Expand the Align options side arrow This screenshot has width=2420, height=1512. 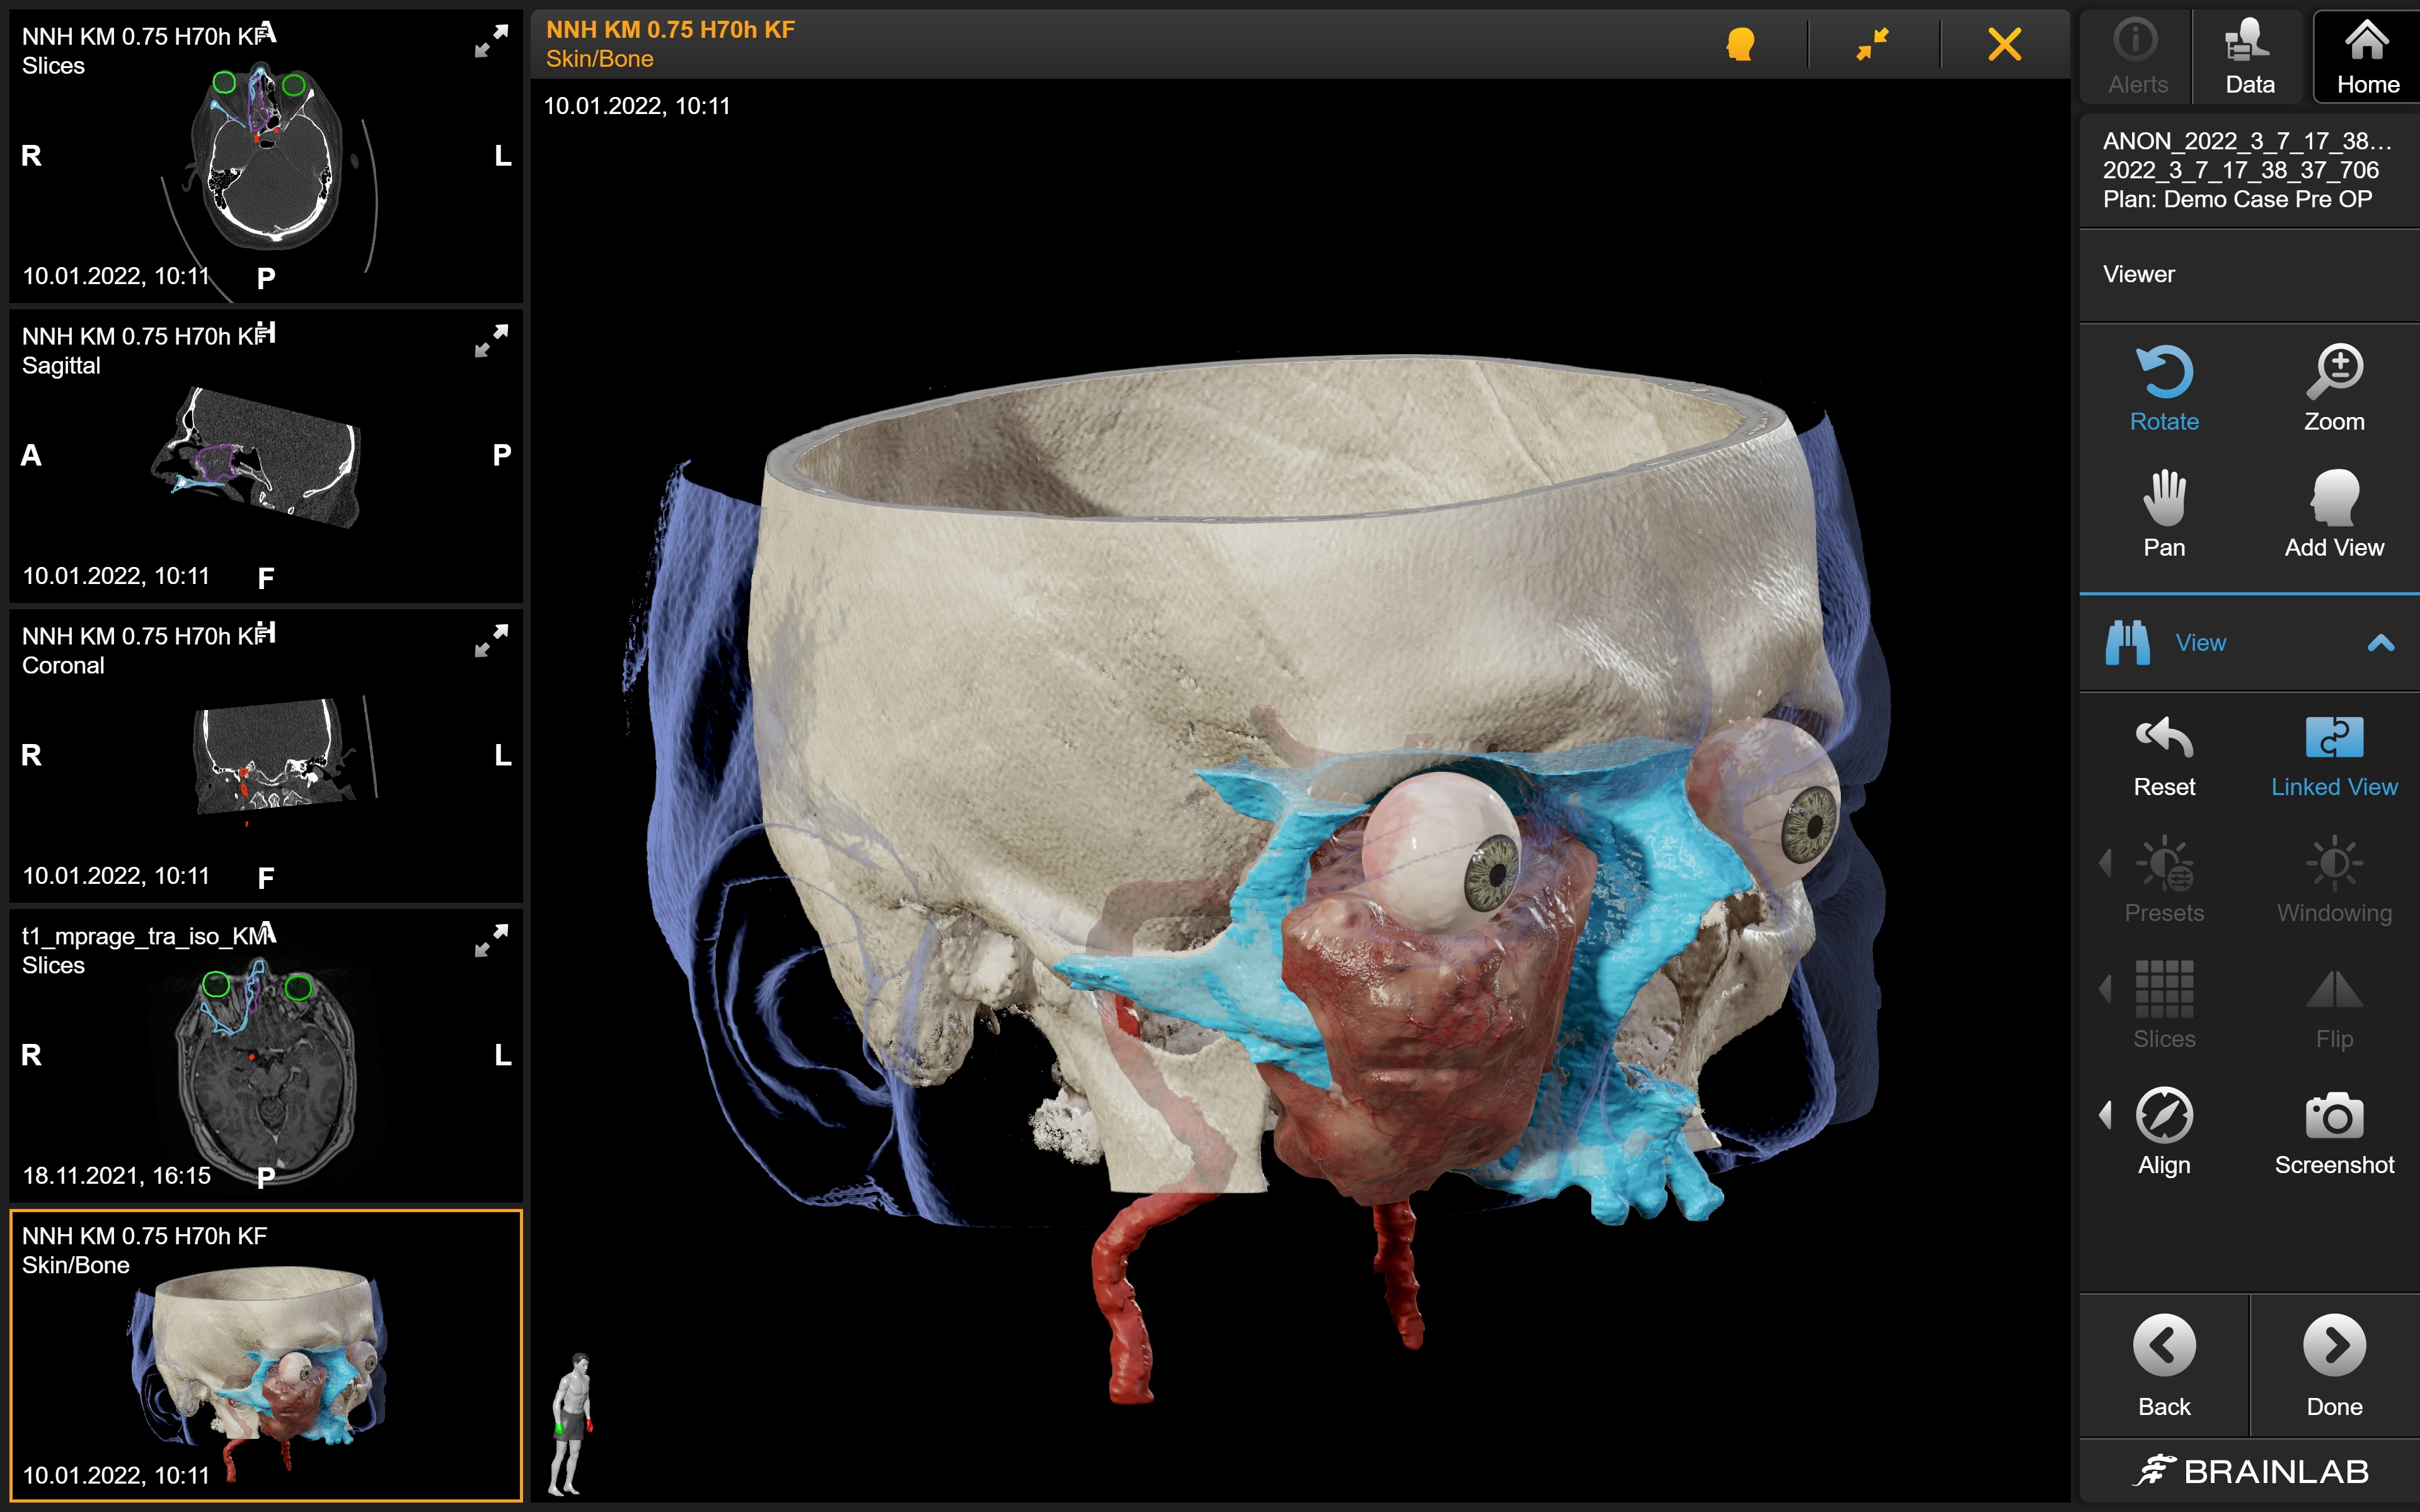coord(2105,1114)
